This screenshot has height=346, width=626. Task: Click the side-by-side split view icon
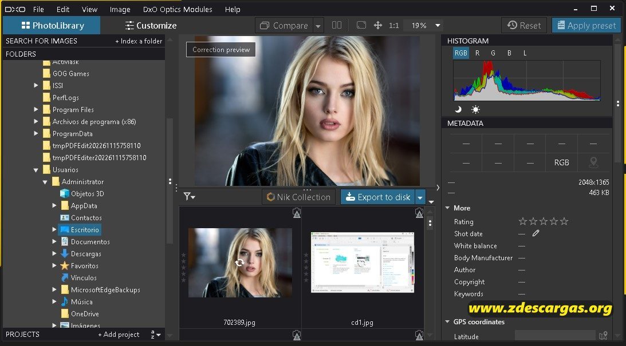[x=337, y=25]
